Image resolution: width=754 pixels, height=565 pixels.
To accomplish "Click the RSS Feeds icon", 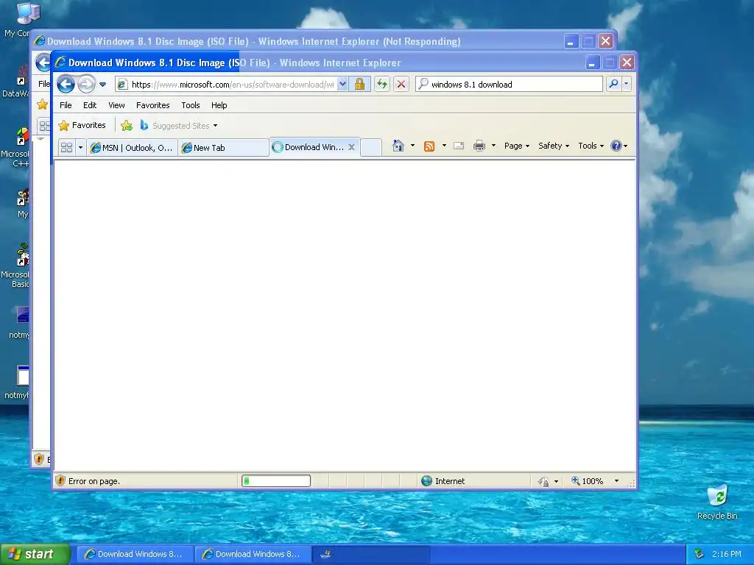I will pos(429,146).
